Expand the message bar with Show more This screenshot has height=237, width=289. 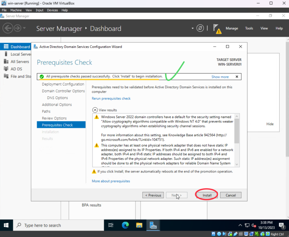click(x=220, y=77)
